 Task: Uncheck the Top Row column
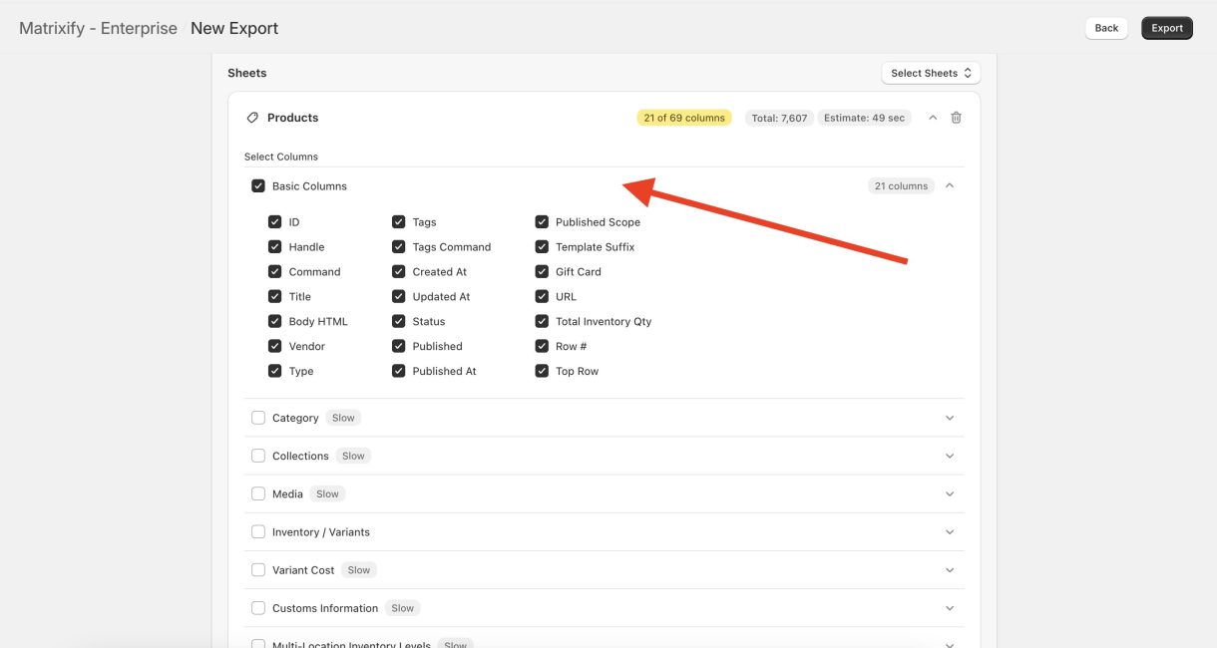[x=542, y=370]
